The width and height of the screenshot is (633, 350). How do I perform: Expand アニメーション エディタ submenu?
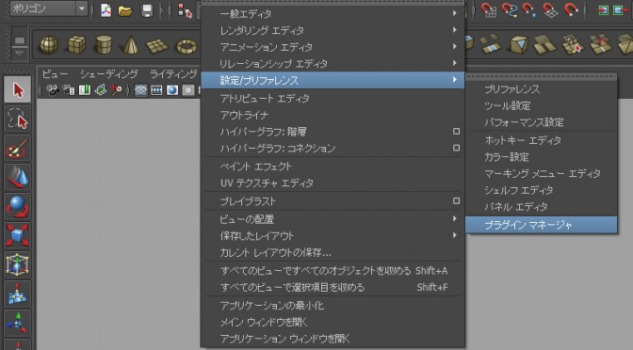[333, 47]
